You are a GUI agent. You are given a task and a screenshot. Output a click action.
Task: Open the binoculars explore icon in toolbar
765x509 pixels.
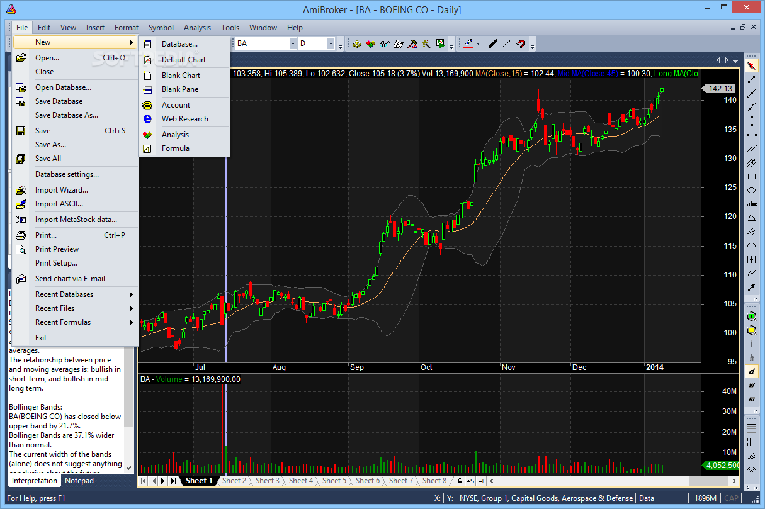pyautogui.click(x=384, y=43)
